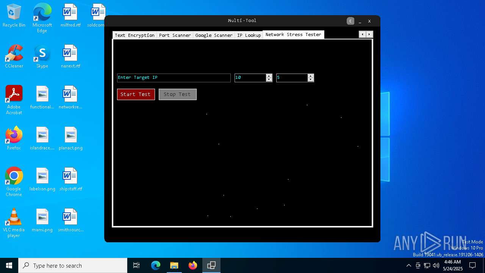
Task: Switch to Text Encryption tab
Action: (x=135, y=35)
